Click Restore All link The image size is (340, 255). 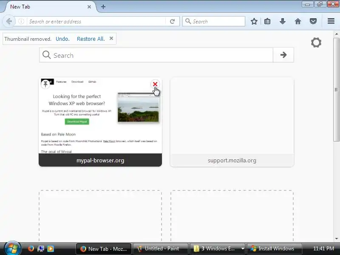point(91,39)
